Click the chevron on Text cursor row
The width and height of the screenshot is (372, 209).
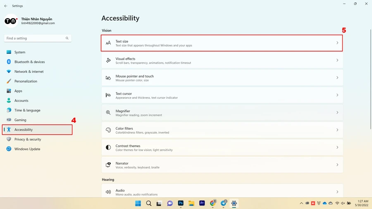[337, 95]
